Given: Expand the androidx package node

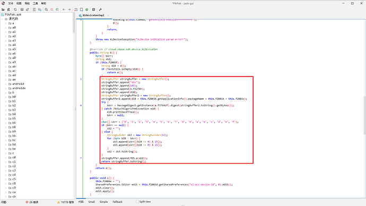Looking at the screenshot, I should (x=6, y=88).
